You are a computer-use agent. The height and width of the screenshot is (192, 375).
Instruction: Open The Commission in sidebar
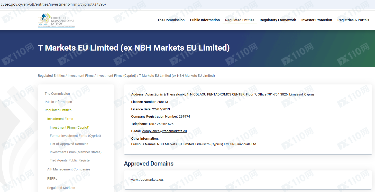57,94
